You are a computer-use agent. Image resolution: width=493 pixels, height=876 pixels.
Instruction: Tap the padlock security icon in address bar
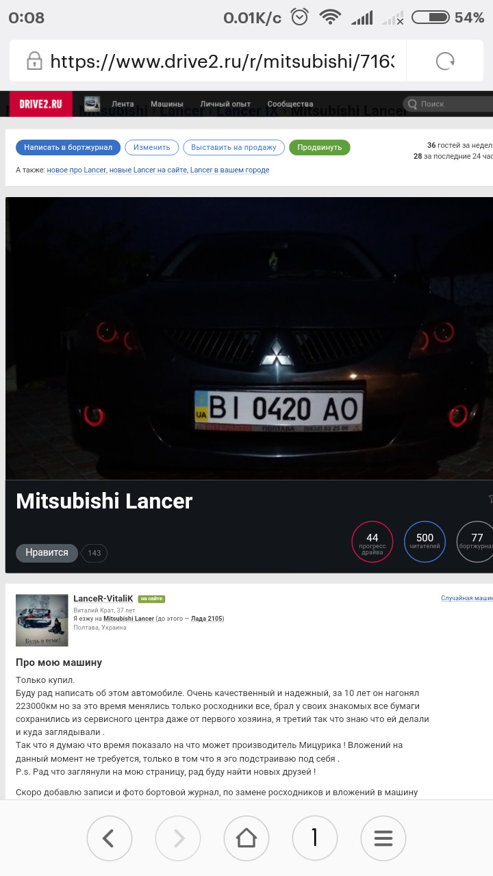(34, 62)
